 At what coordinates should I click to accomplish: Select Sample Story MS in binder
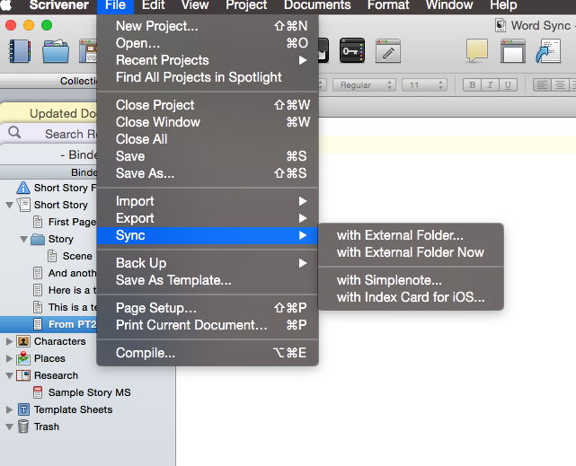click(x=88, y=392)
